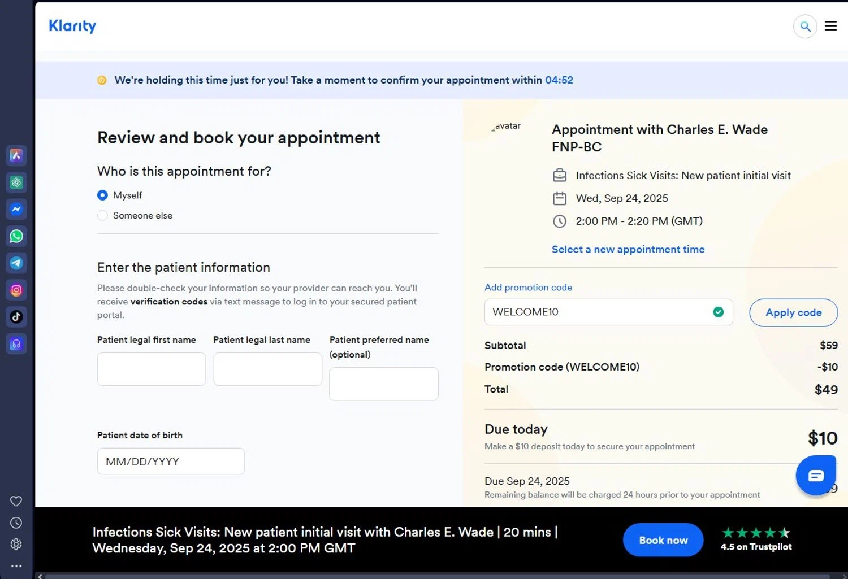Screen dimensions: 848x579
Task: Click the green checkmark in promo field
Action: 719,312
